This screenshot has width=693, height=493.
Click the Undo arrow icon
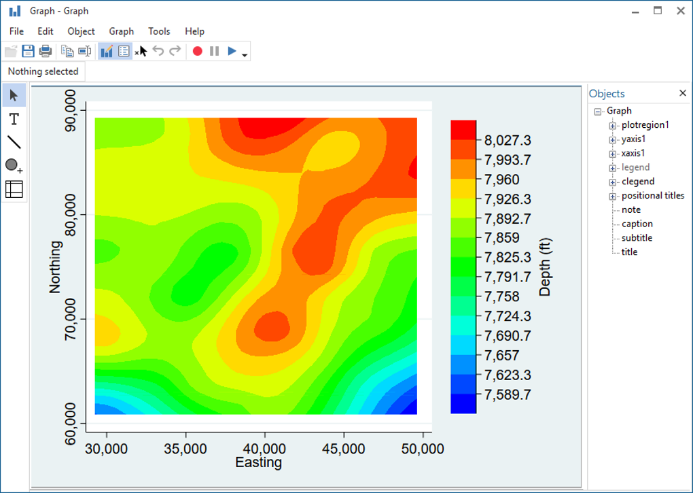(x=158, y=51)
